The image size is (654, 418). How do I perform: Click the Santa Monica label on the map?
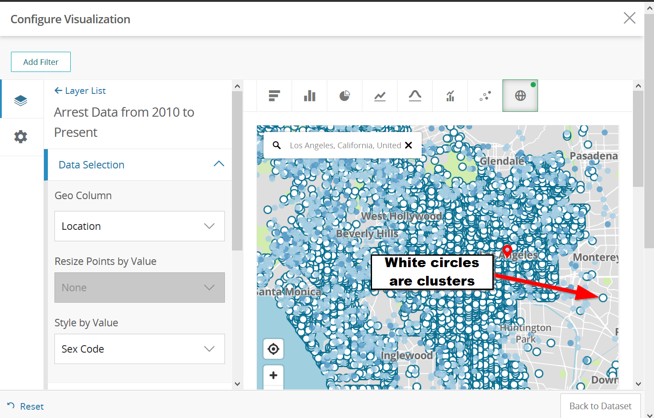point(290,292)
